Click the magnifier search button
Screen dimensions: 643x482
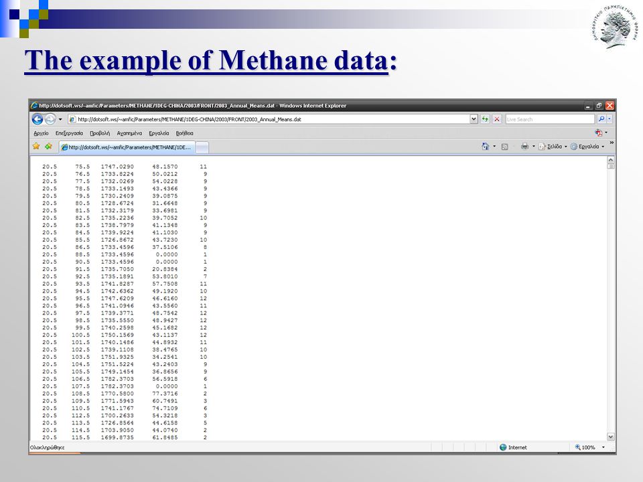click(601, 119)
